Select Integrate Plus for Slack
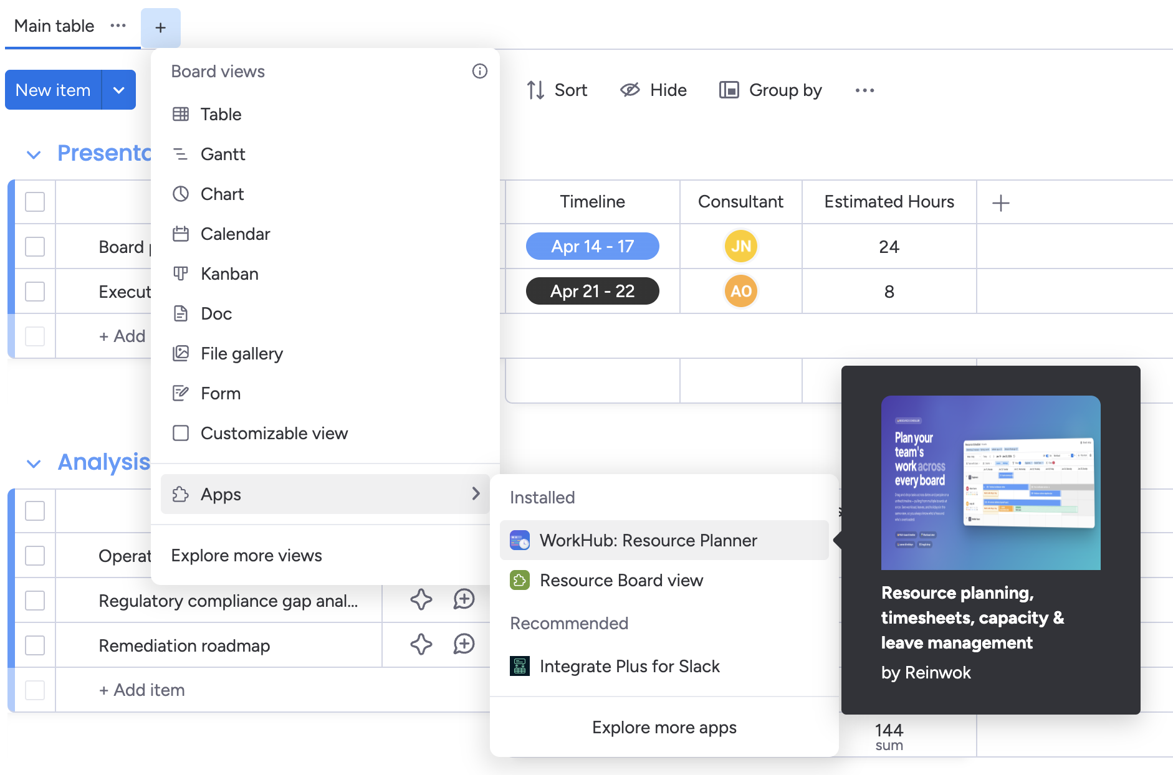 coord(630,666)
